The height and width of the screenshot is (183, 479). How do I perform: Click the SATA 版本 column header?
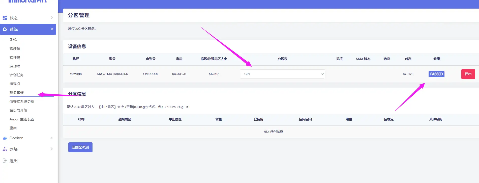pyautogui.click(x=363, y=59)
